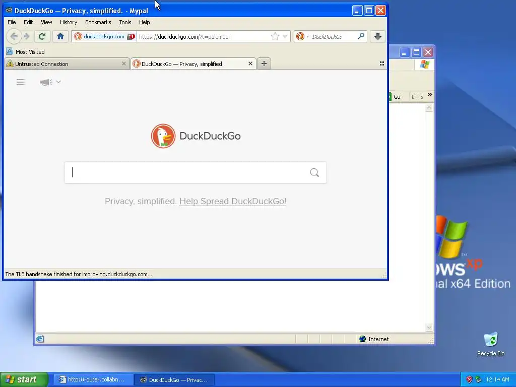Open the Bookmarks menu
The image size is (516, 387).
point(98,22)
